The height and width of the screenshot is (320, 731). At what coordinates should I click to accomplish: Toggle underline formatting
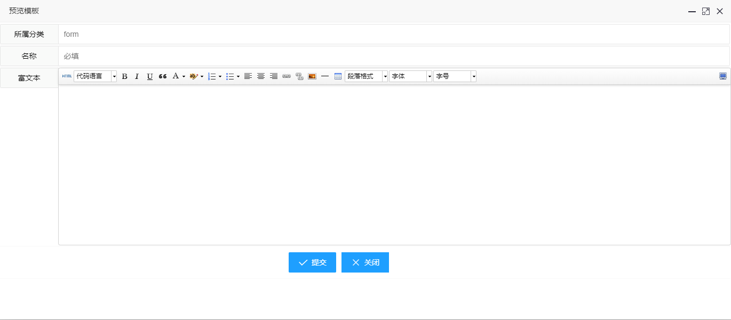pyautogui.click(x=150, y=76)
